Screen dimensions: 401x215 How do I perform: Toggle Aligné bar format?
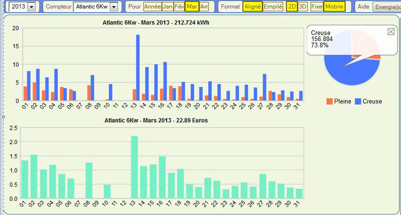pos(252,7)
